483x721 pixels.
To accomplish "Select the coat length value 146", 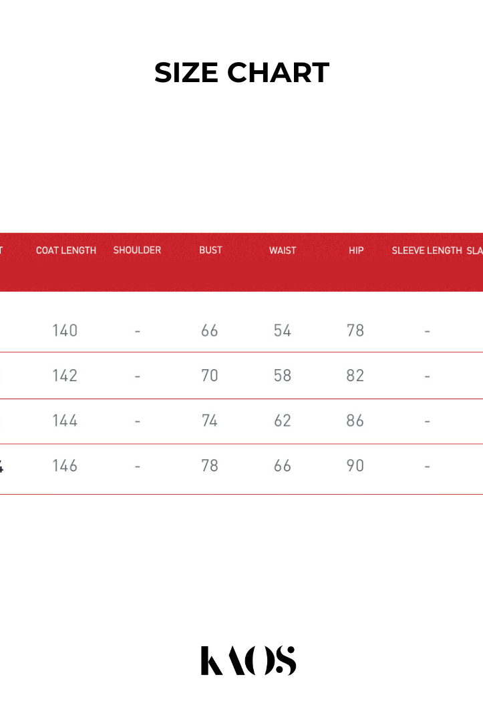I will coord(65,465).
